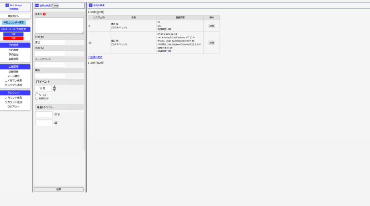Increase month with the up arrow
Viewport: 370px width, 206px height.
tap(54, 87)
